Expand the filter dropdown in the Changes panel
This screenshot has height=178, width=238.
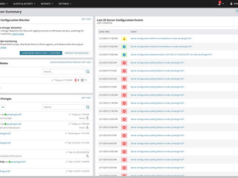point(3,107)
